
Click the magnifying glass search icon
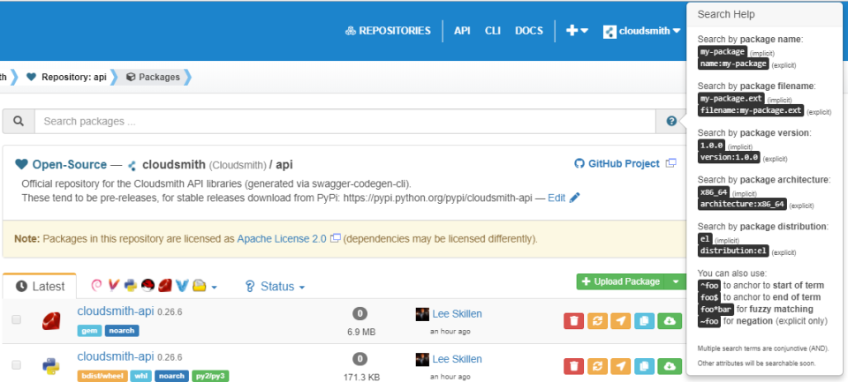pos(18,121)
